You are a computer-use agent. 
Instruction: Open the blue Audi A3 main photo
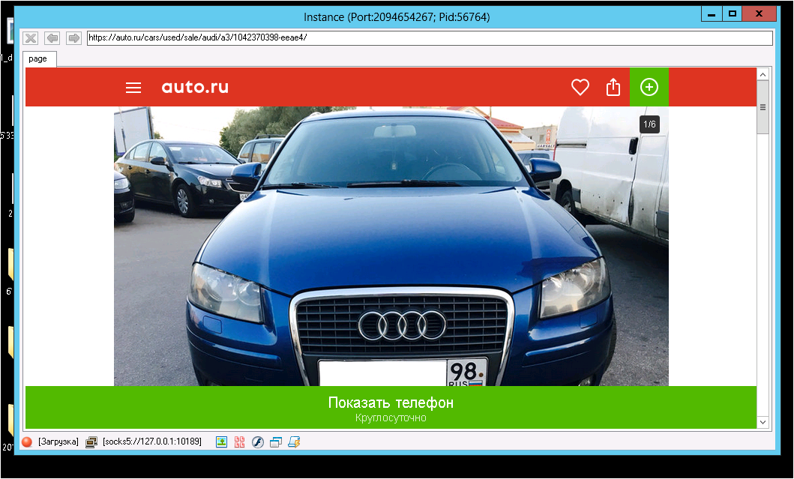point(391,246)
